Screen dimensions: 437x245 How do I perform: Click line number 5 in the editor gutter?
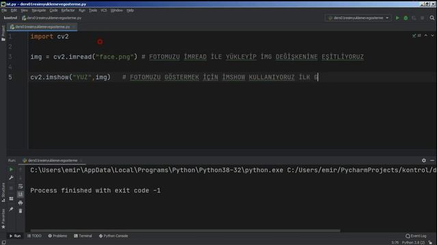[x=10, y=77]
